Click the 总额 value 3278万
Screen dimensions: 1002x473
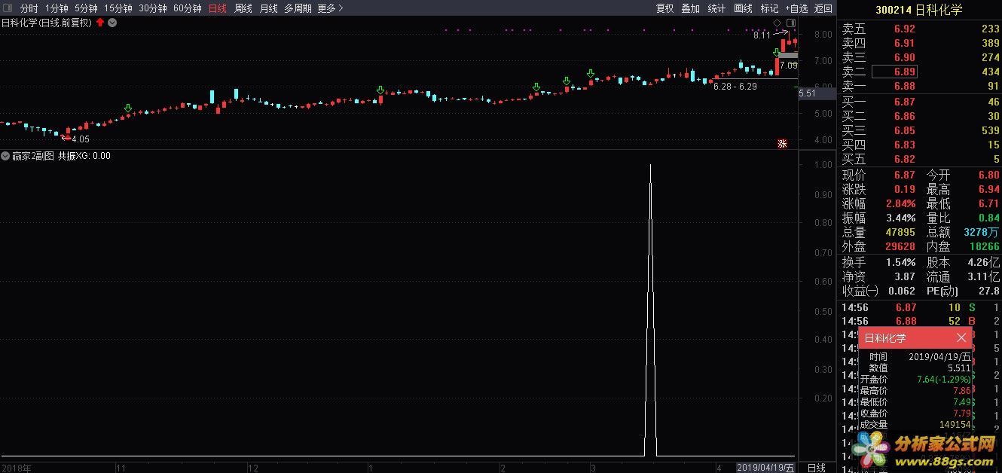coord(981,233)
